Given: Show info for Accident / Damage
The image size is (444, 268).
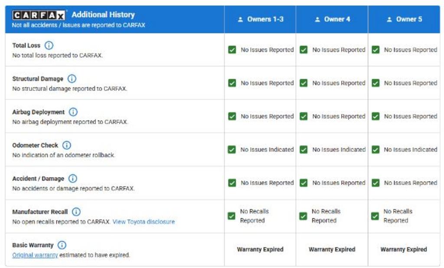Looking at the screenshot, I should tap(73, 179).
